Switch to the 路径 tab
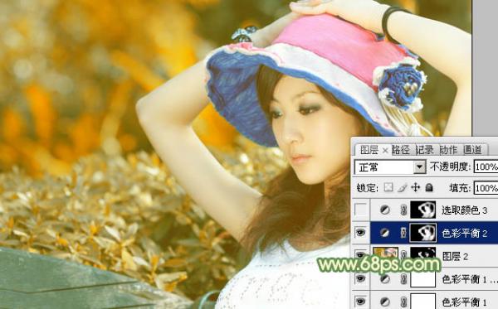This screenshot has width=498, height=309. tap(401, 150)
